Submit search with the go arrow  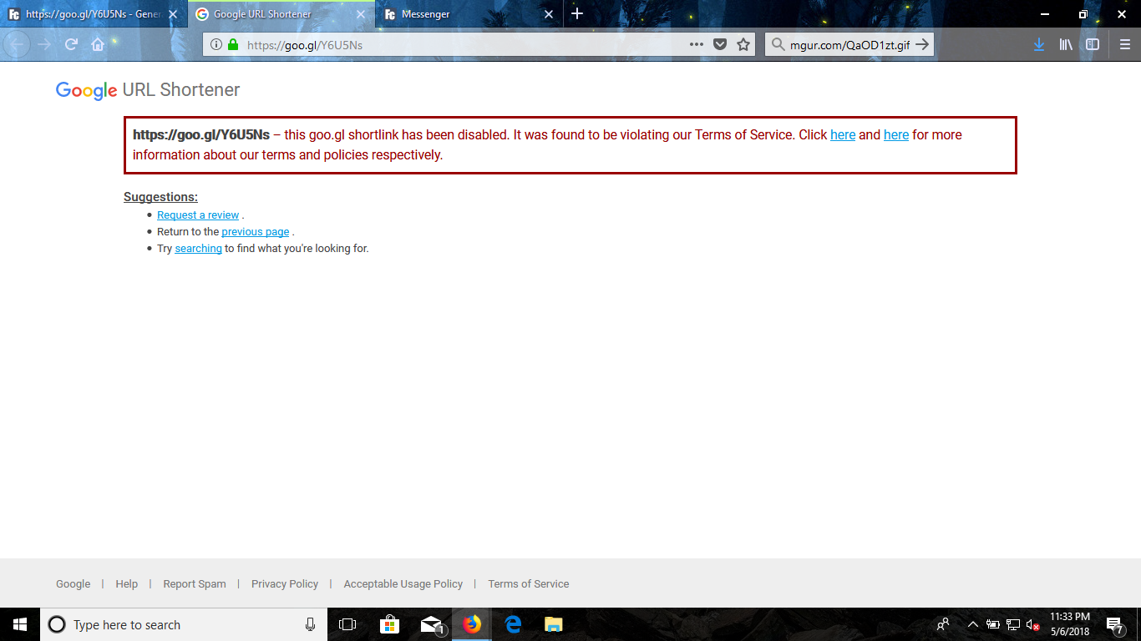click(x=922, y=45)
